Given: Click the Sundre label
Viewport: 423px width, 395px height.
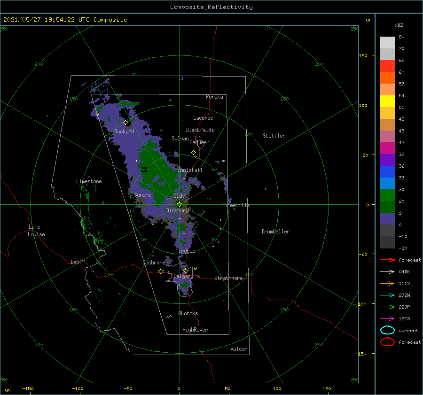Looking at the screenshot, I should tap(143, 194).
